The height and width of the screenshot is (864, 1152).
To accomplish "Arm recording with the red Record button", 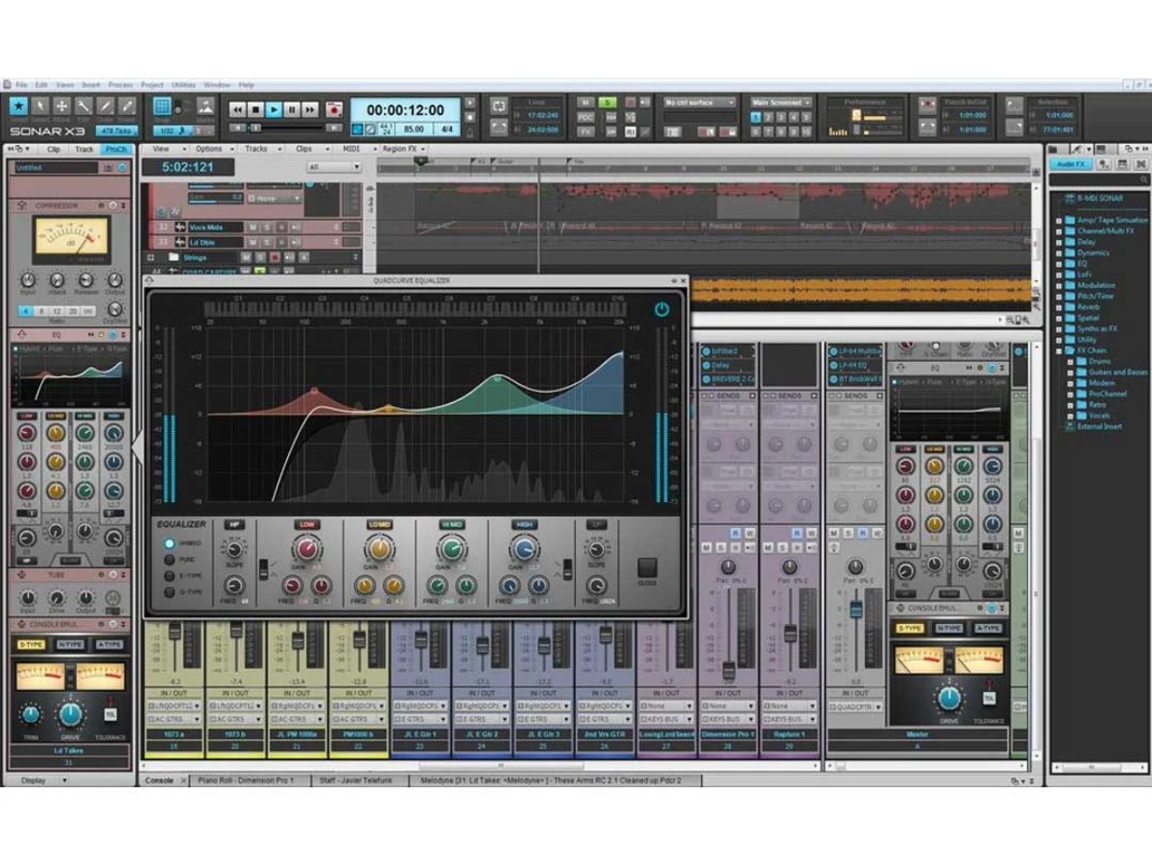I will pyautogui.click(x=334, y=109).
